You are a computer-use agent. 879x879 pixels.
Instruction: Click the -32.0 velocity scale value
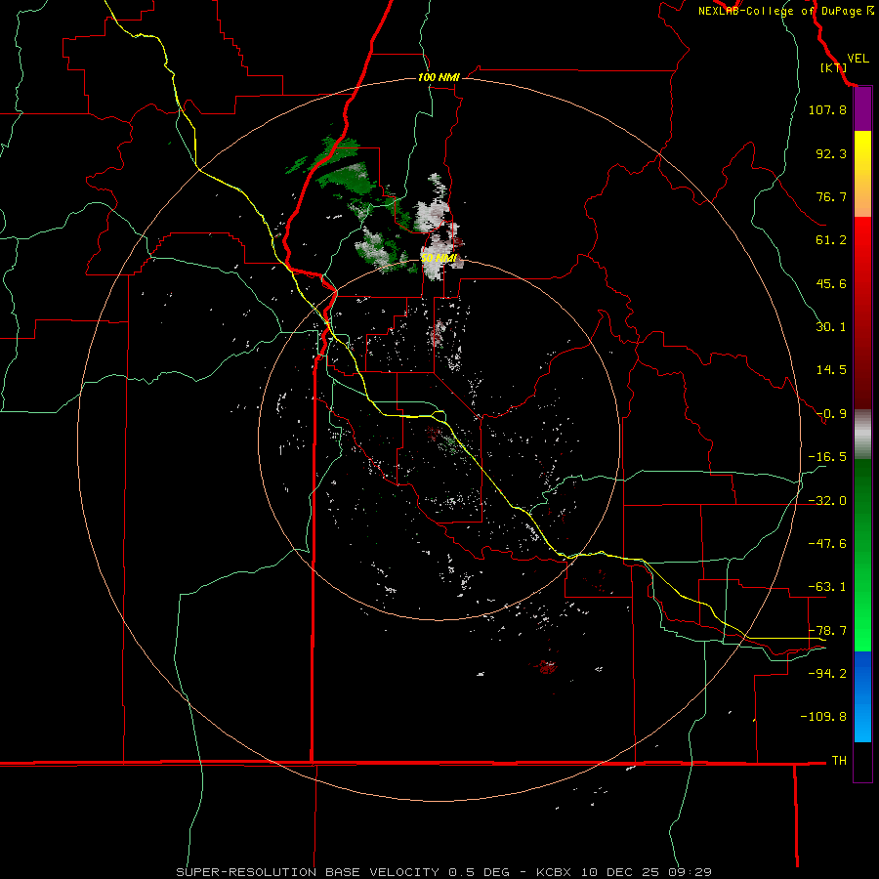tap(827, 501)
